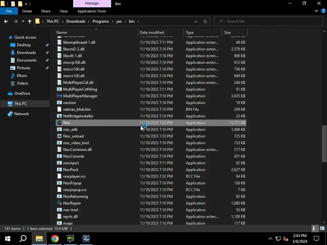Open the Application Tools tab
The height and width of the screenshot is (245, 327).
pyautogui.click(x=92, y=11)
